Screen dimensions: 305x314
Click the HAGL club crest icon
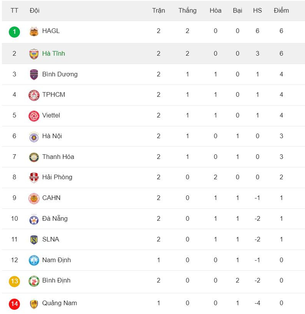(x=34, y=31)
